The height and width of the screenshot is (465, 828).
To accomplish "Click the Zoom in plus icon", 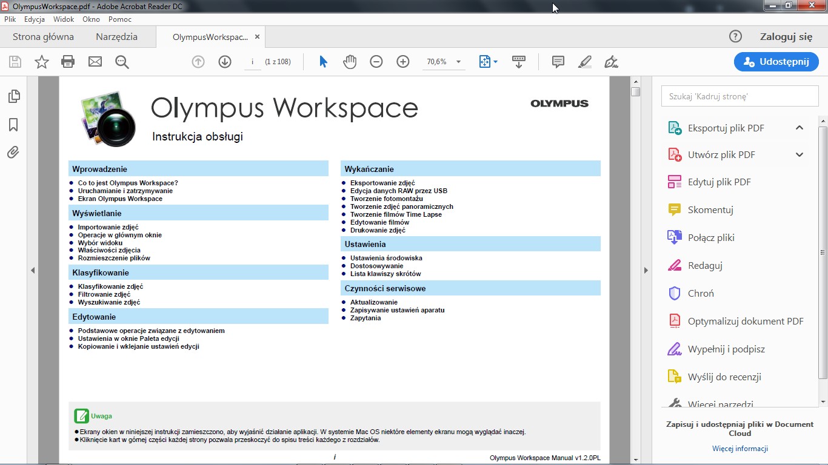I will [x=403, y=62].
